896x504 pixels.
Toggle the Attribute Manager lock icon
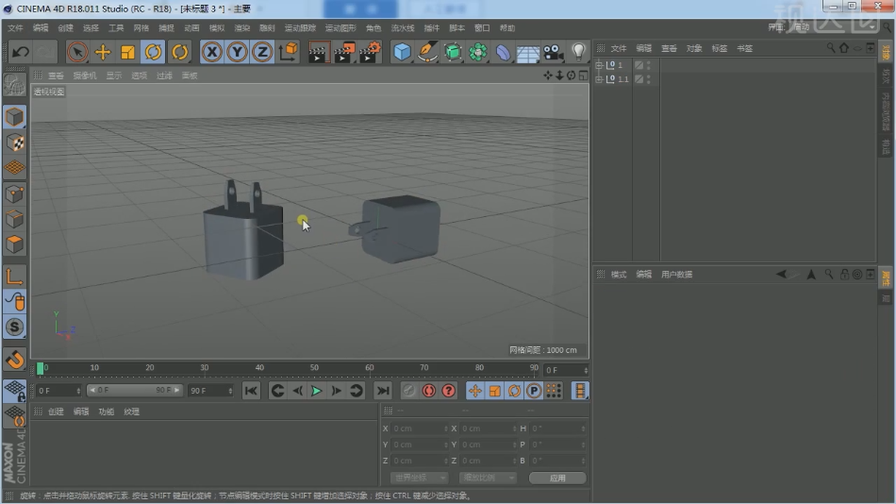tap(844, 275)
